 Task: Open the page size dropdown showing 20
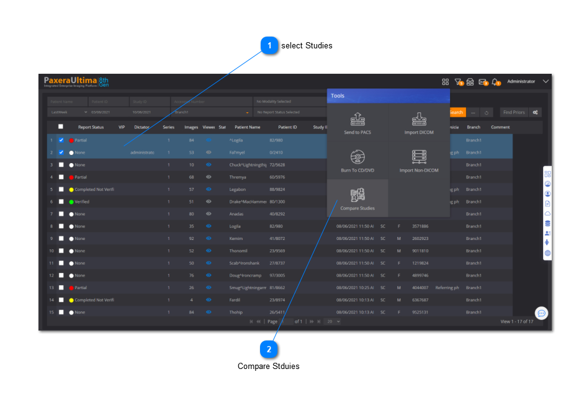(x=333, y=322)
